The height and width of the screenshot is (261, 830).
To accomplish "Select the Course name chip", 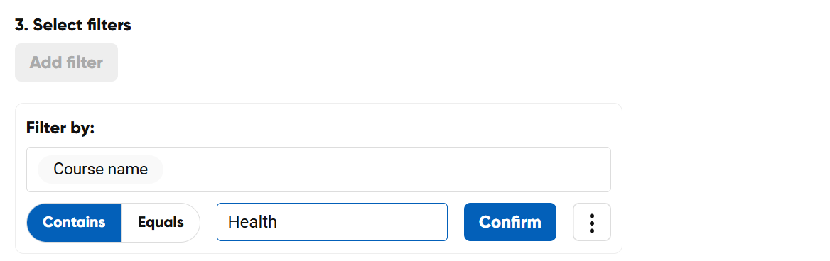I will 101,169.
